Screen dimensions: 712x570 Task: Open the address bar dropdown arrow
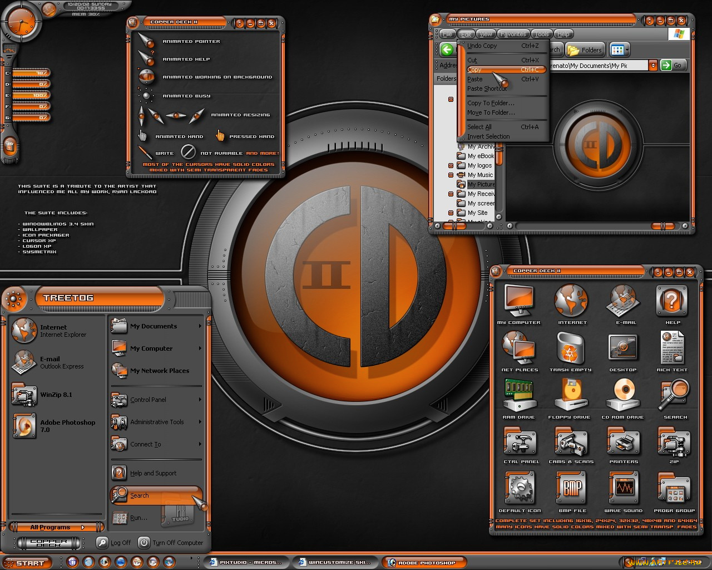[653, 66]
